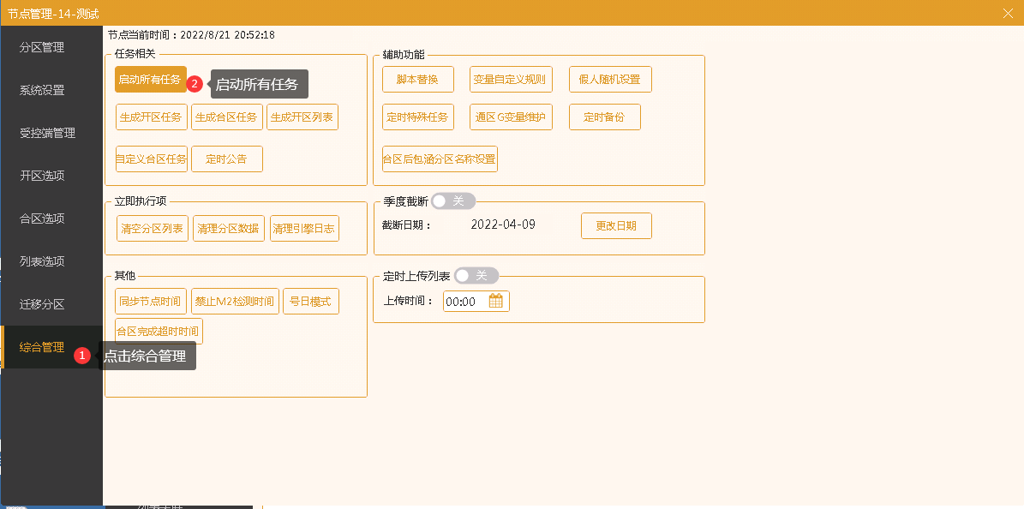
Task: Click the 启动所有任务 button
Action: pyautogui.click(x=150, y=79)
